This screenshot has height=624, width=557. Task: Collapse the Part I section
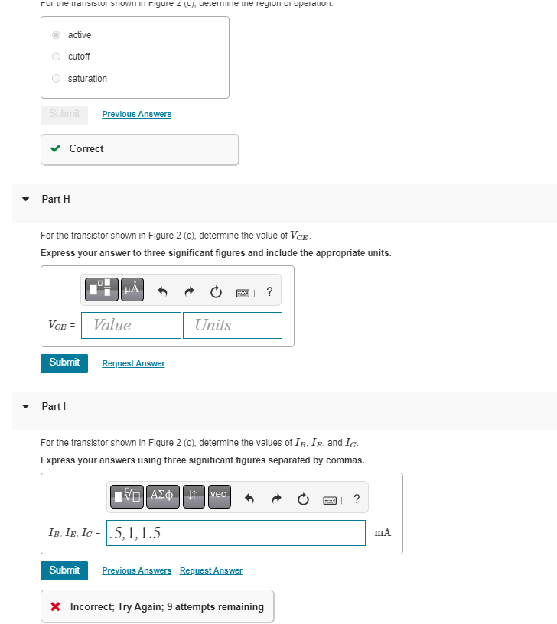tap(26, 406)
